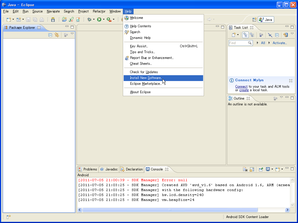The image size is (298, 223).
Task: Minimize the Console view panel
Action: (287, 168)
